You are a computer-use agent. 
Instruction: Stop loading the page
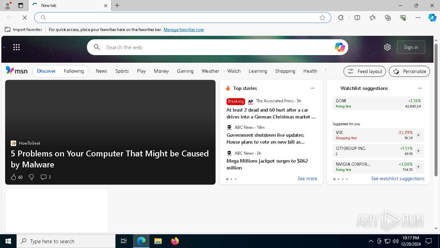coord(25,18)
